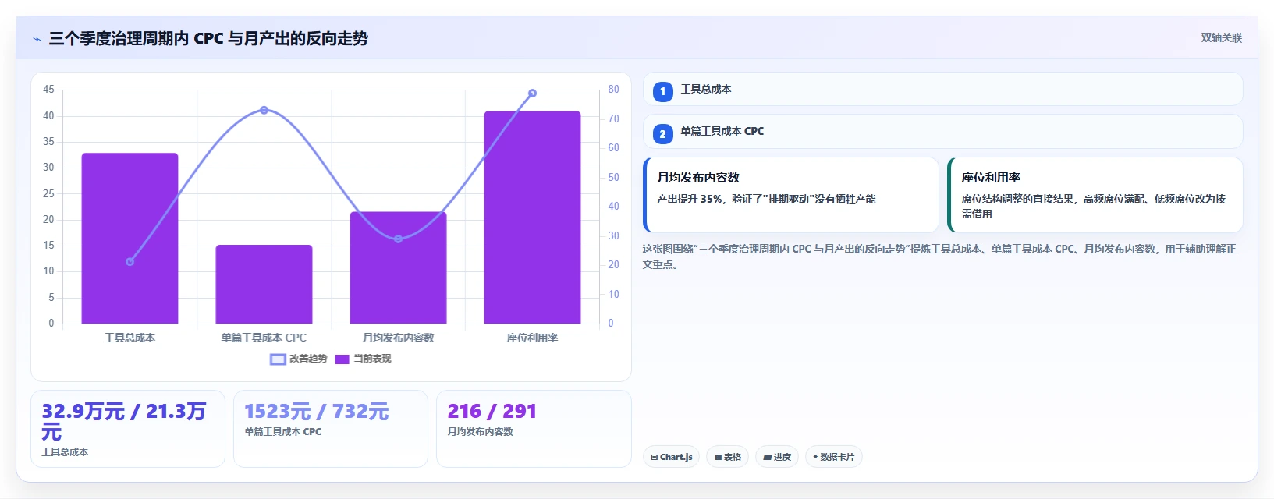Click the line point on the 月均发布内容数 bar
Screen dimensions: 1274x499
[398, 239]
